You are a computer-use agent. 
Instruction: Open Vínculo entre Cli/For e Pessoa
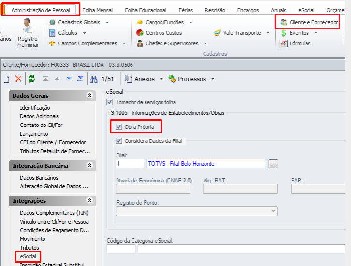pyautogui.click(x=55, y=222)
